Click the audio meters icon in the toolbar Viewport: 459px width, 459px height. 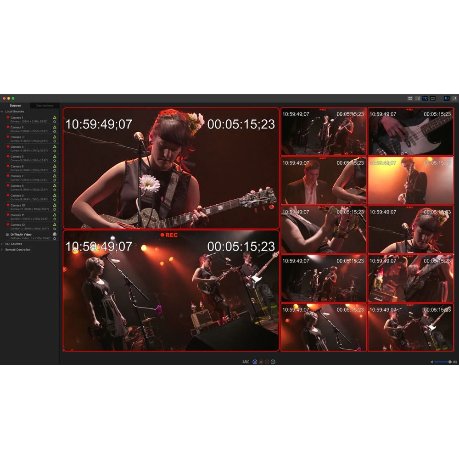click(x=417, y=98)
